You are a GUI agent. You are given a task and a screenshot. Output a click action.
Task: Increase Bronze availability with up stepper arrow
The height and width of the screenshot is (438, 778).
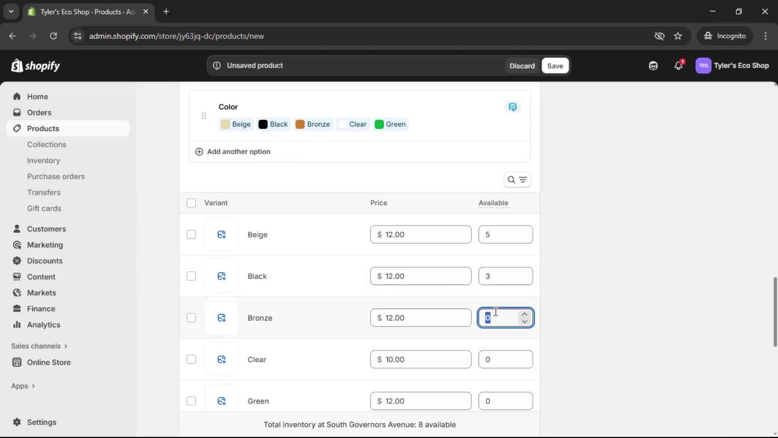point(524,313)
